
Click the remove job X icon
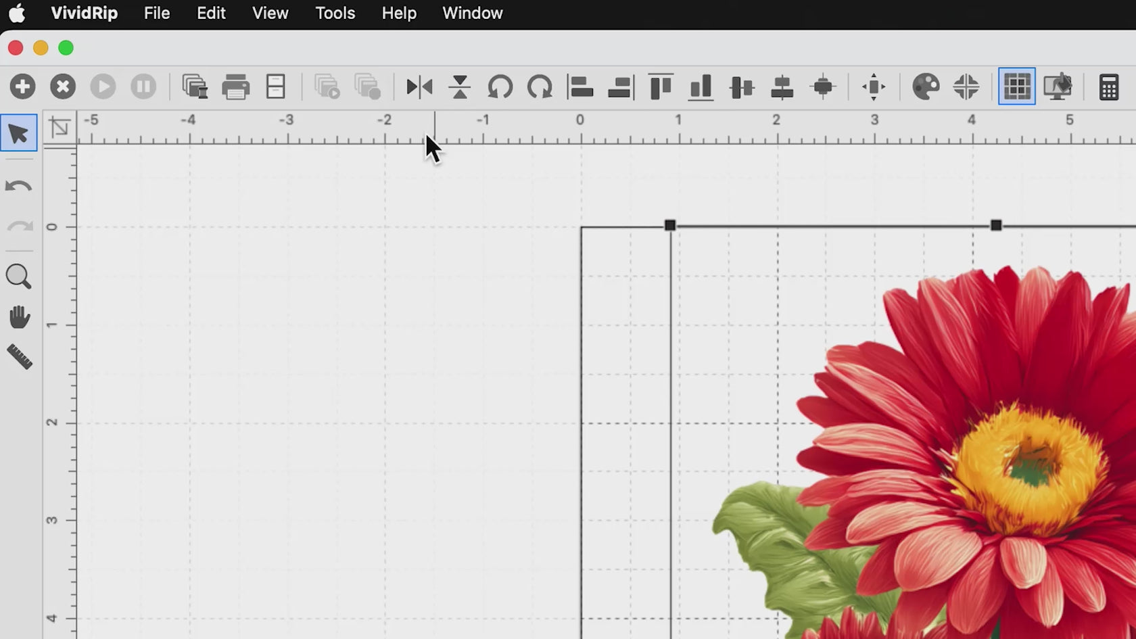[63, 87]
